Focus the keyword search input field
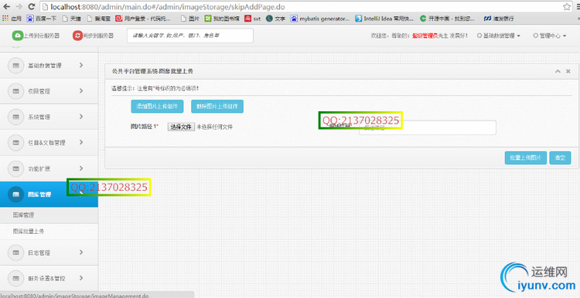 coord(190,36)
